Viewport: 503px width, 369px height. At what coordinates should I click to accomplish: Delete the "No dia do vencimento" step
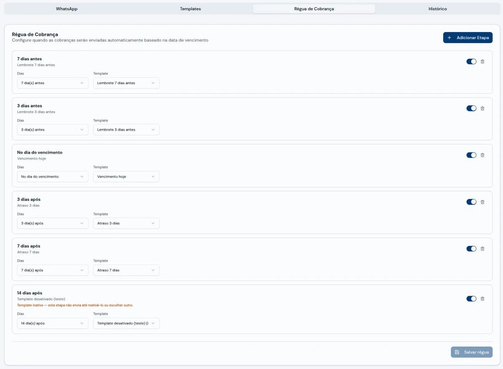tap(482, 155)
